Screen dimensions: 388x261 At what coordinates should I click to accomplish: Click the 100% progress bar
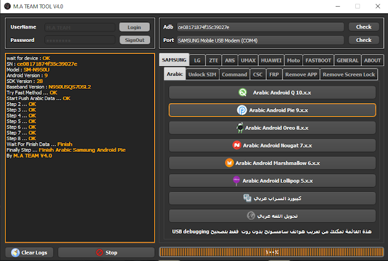pos(272,252)
